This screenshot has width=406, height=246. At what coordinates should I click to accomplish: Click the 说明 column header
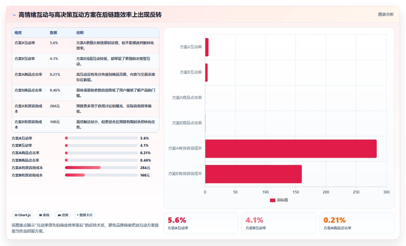click(80, 33)
